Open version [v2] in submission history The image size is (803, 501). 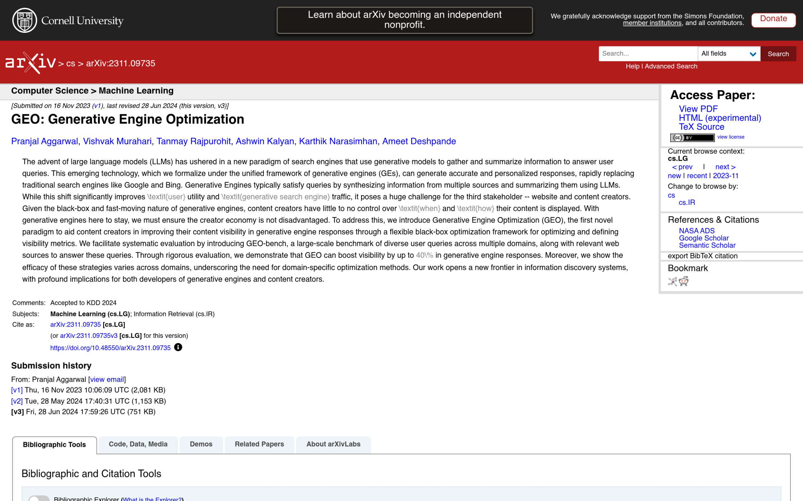pos(17,401)
